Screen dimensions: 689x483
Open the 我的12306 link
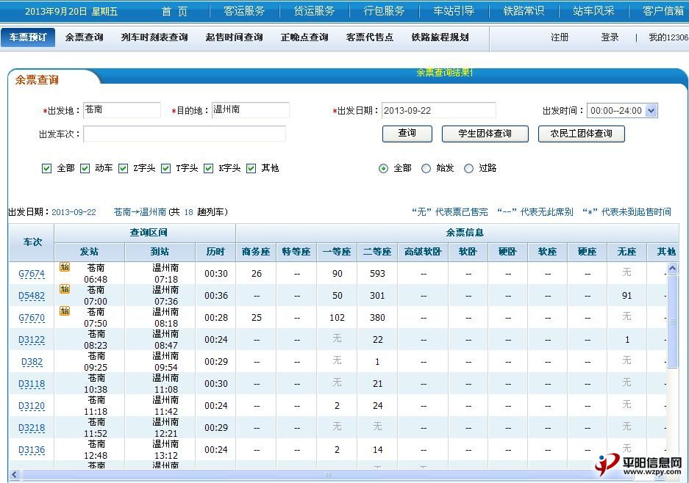[668, 37]
